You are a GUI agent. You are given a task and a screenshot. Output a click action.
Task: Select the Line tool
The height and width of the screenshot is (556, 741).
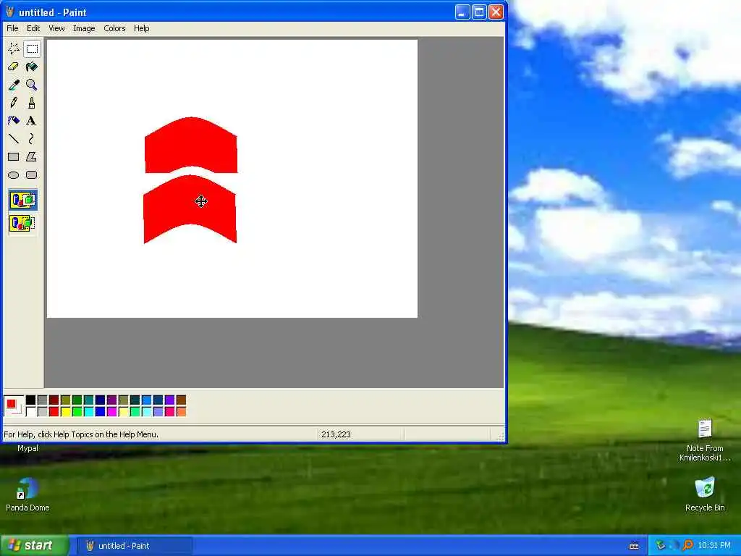(x=14, y=138)
